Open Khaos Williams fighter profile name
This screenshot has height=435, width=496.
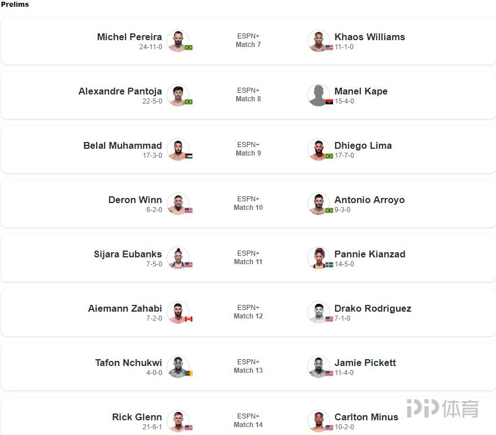(369, 37)
